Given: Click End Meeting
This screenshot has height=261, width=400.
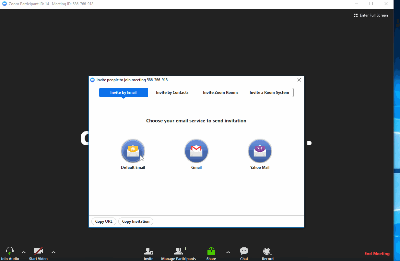Looking at the screenshot, I should [x=377, y=254].
